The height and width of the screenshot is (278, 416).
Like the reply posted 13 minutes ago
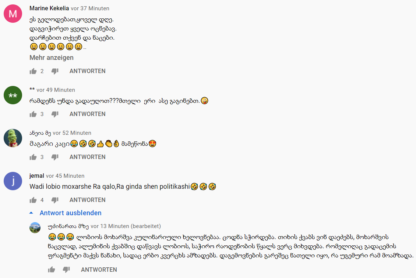[52, 270]
